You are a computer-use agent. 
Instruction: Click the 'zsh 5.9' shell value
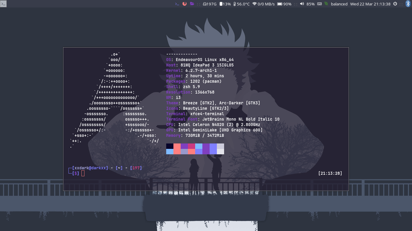click(192, 87)
